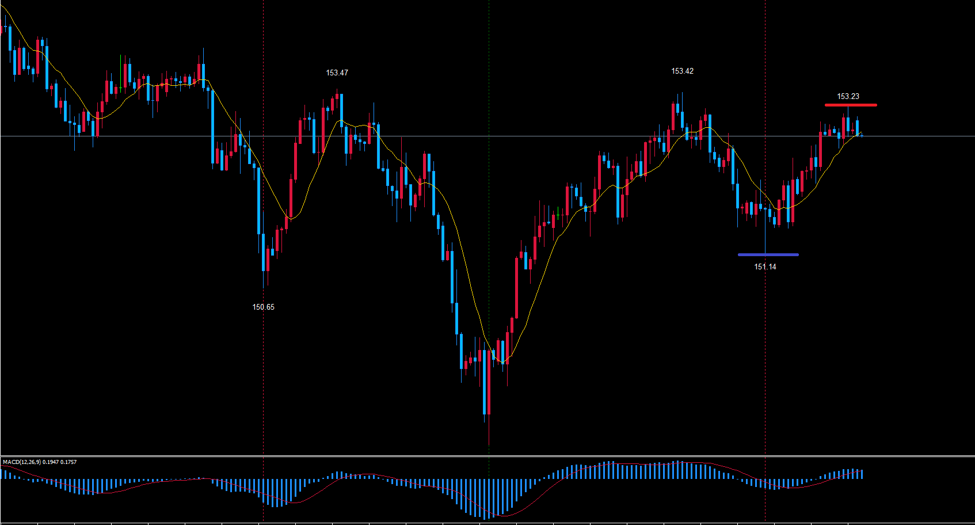The height and width of the screenshot is (525, 975).
Task: Click the MACD(12,26,9) indicator label
Action: (40, 462)
